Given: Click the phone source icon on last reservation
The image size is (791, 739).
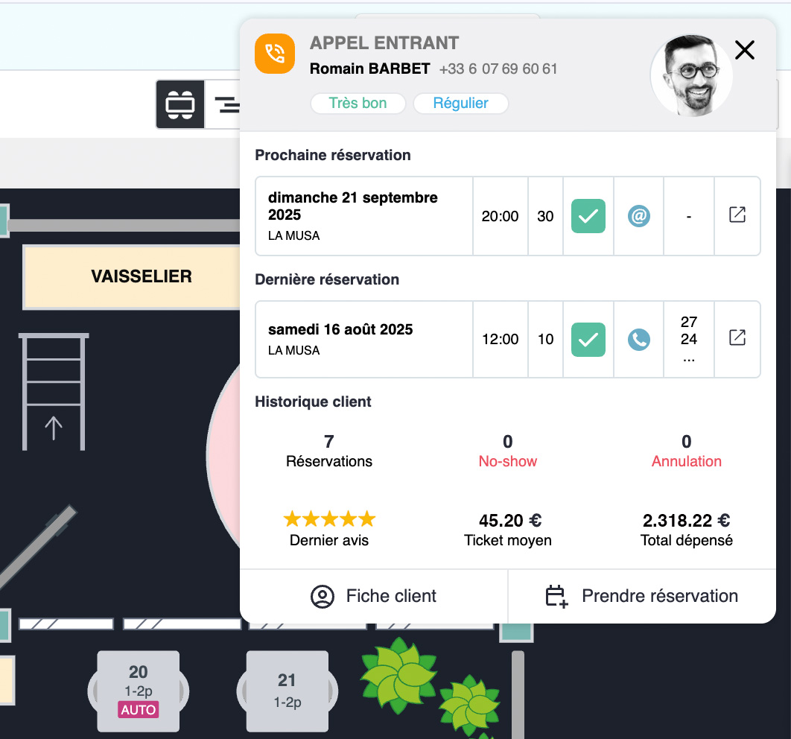Looking at the screenshot, I should pyautogui.click(x=638, y=340).
